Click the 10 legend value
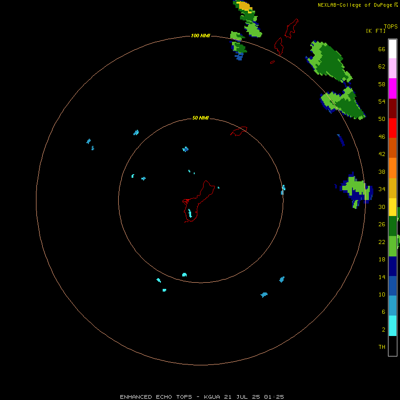 [x=382, y=294]
